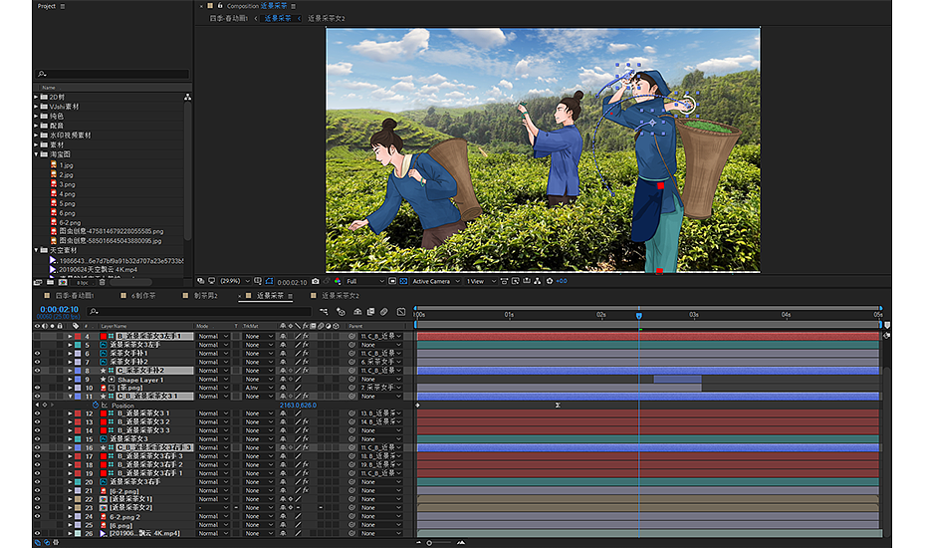Open the graph editor
926x548 pixels.
(x=401, y=312)
